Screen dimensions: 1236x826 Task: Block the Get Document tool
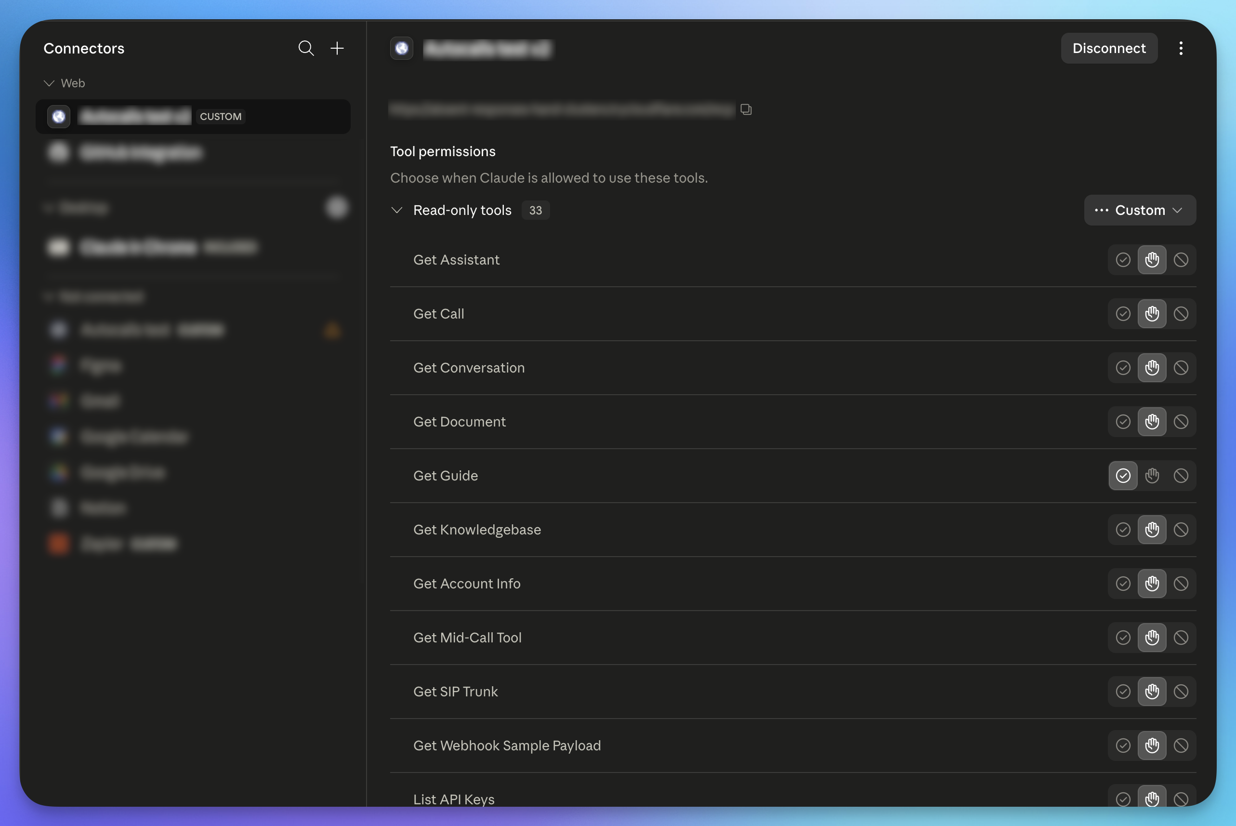(x=1181, y=422)
